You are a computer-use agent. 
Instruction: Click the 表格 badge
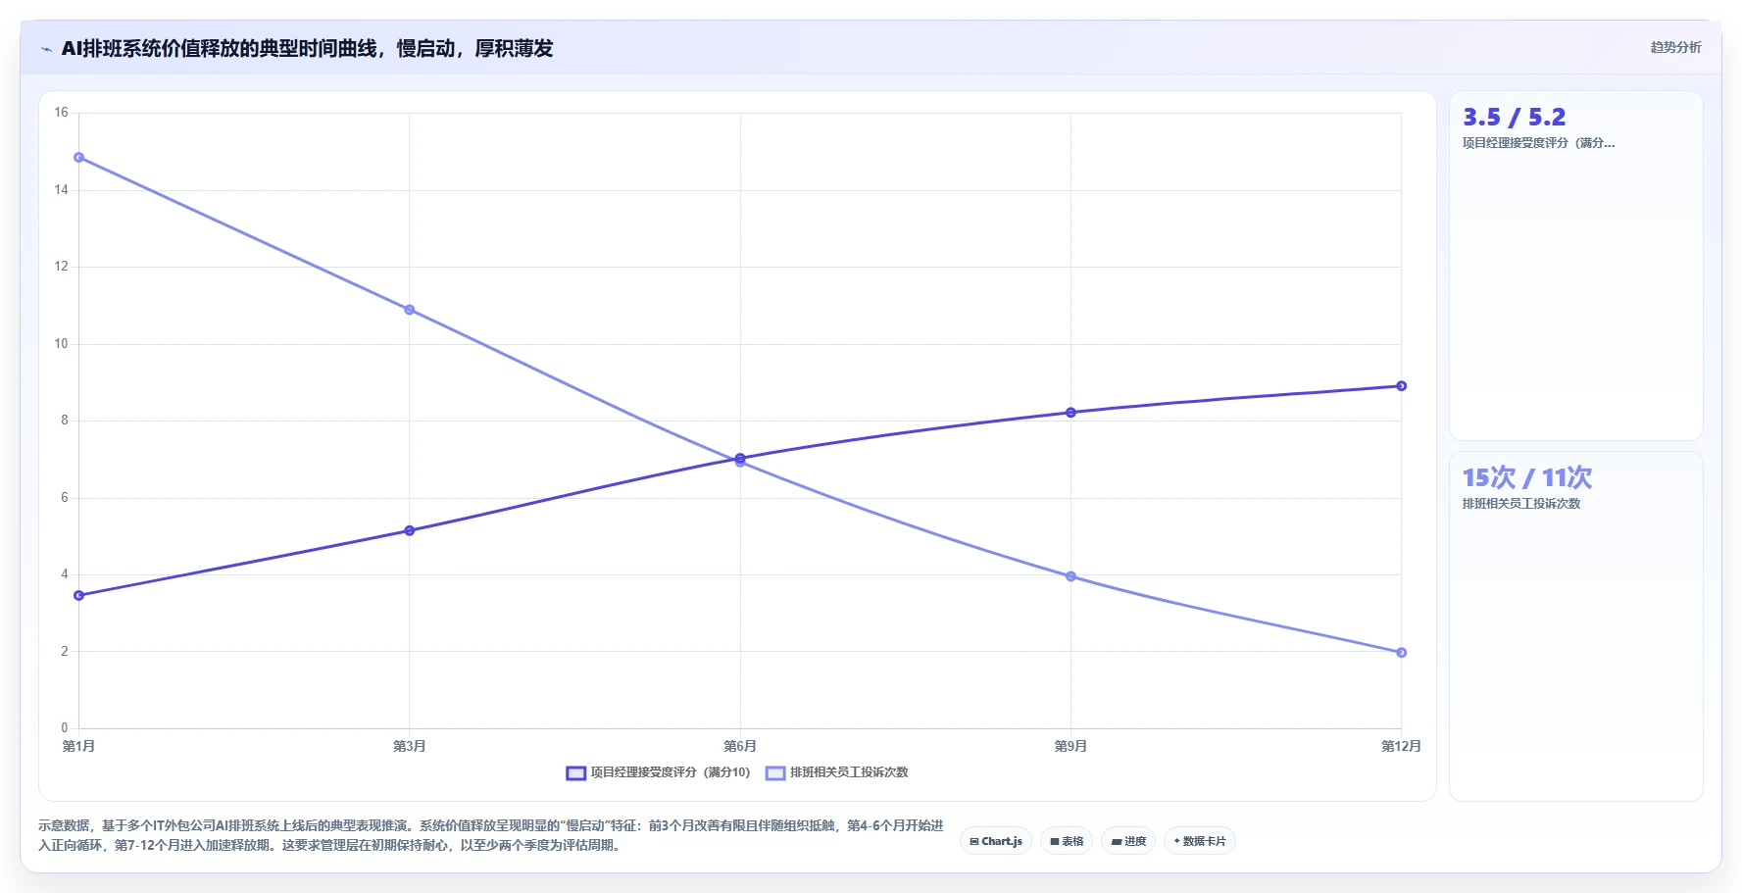[x=1067, y=841]
